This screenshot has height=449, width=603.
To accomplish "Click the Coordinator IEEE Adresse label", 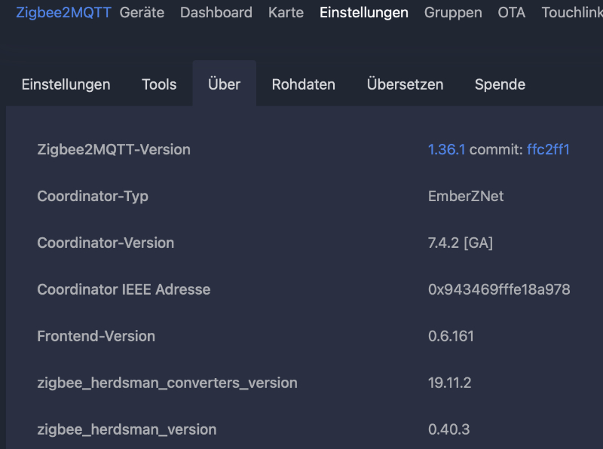I will pos(124,289).
